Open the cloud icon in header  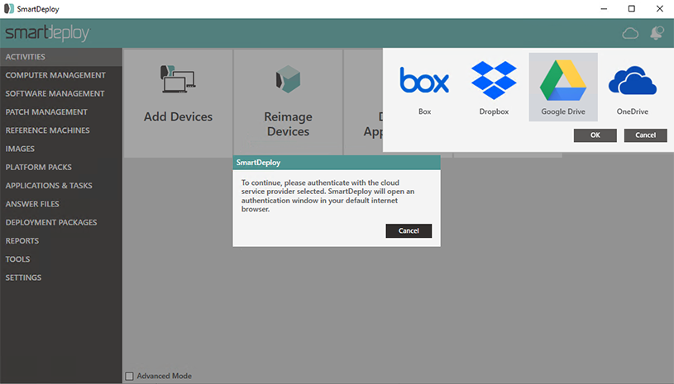pos(630,33)
